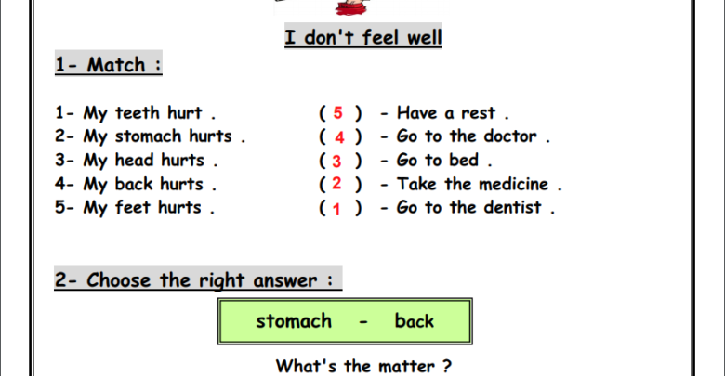Select the word back in green box
725x376 pixels.
pyautogui.click(x=414, y=321)
